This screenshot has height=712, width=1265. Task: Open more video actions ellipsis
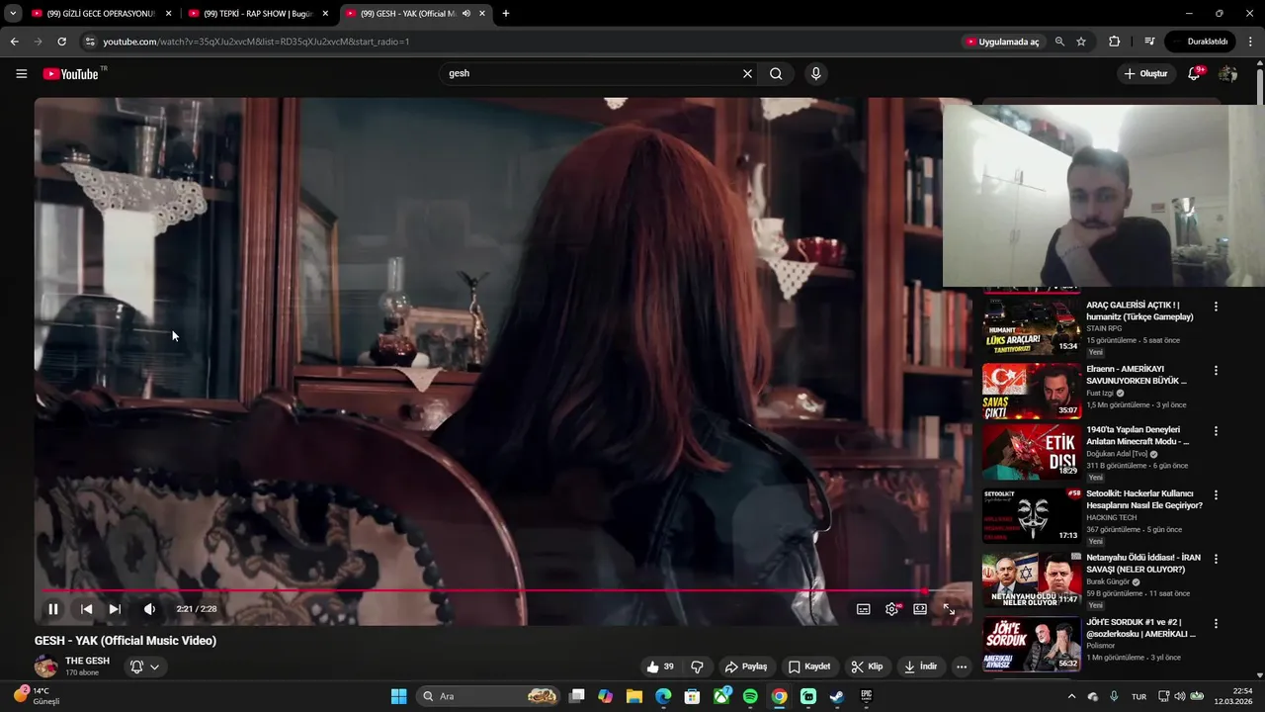point(961,667)
